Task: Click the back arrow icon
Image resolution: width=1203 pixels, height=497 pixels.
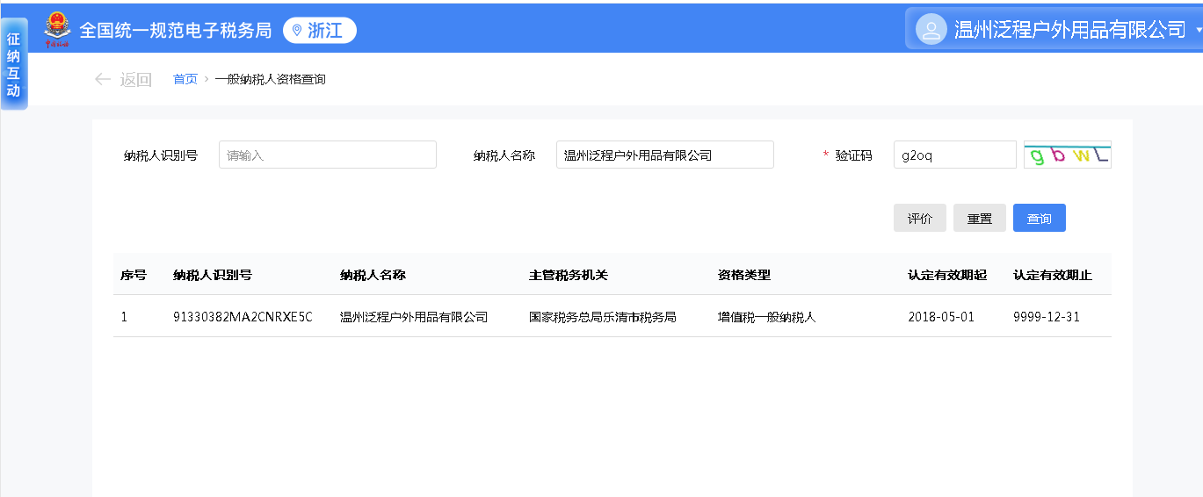Action: tap(103, 79)
